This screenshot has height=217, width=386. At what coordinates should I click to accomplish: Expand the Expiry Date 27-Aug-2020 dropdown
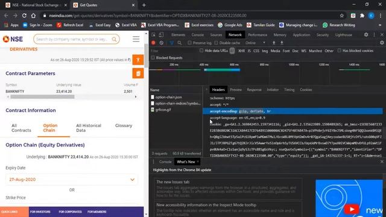[72, 180]
